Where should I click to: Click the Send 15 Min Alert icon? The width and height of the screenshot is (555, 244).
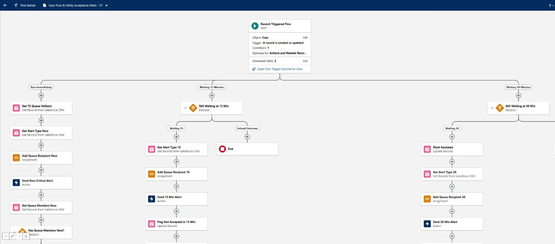click(151, 199)
